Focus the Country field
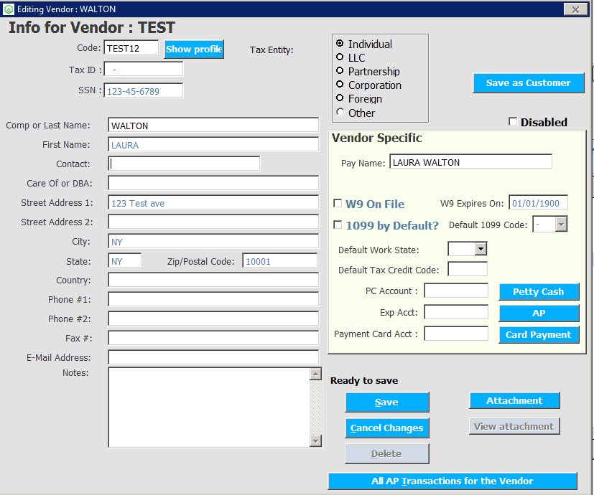 point(213,280)
